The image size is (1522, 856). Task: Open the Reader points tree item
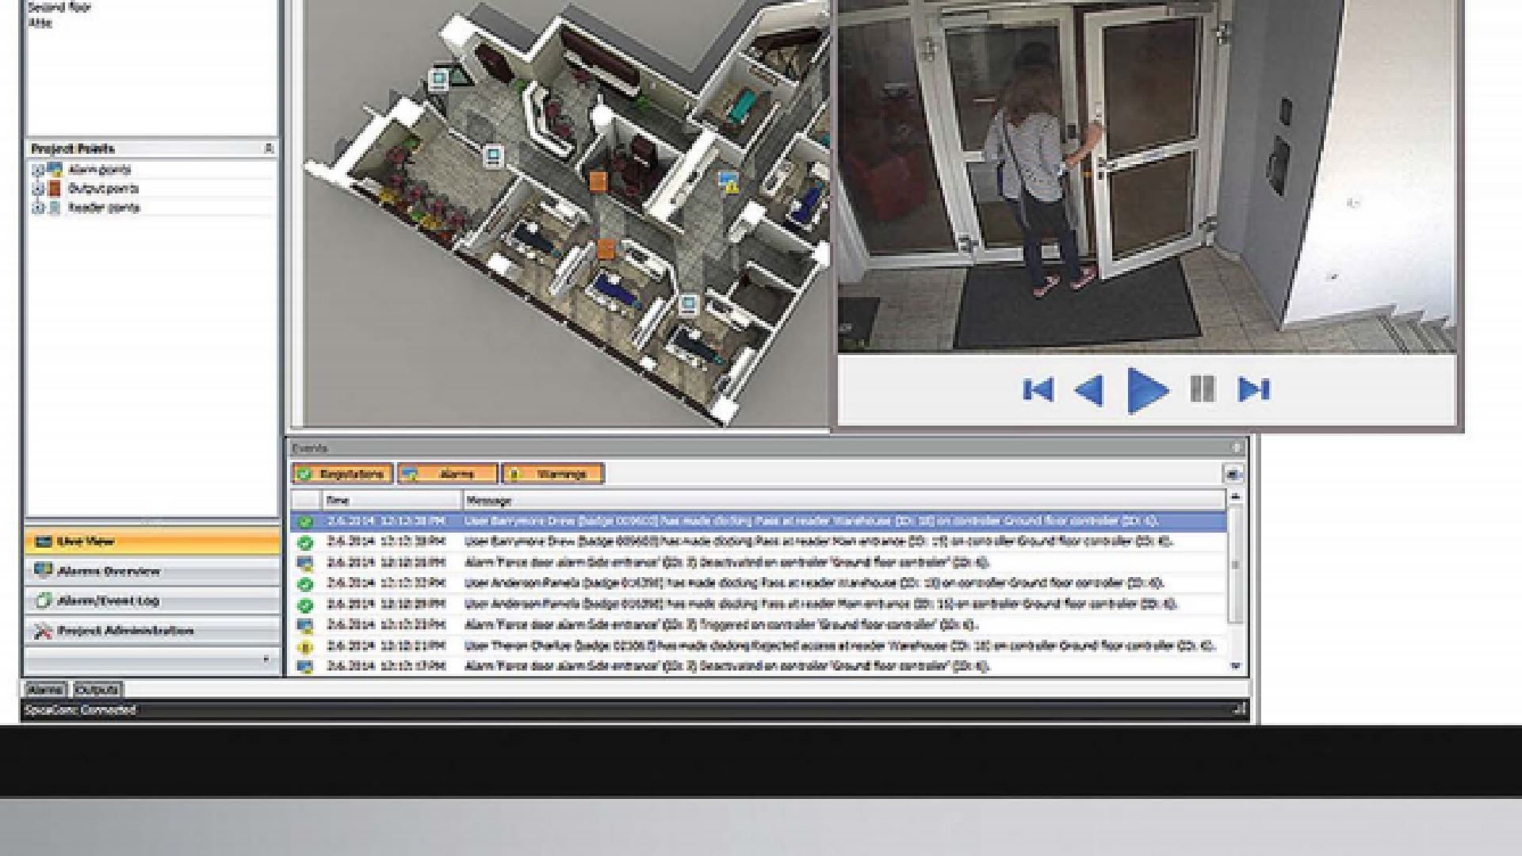(x=104, y=208)
